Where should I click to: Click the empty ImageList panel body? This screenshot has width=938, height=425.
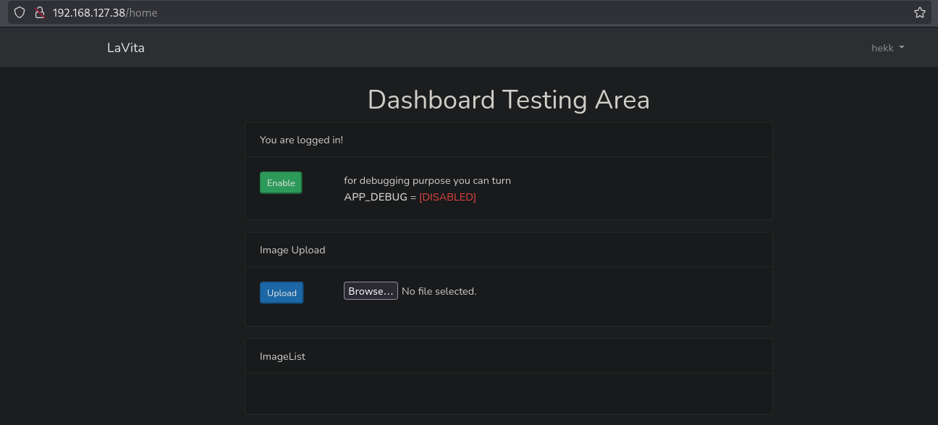point(508,393)
